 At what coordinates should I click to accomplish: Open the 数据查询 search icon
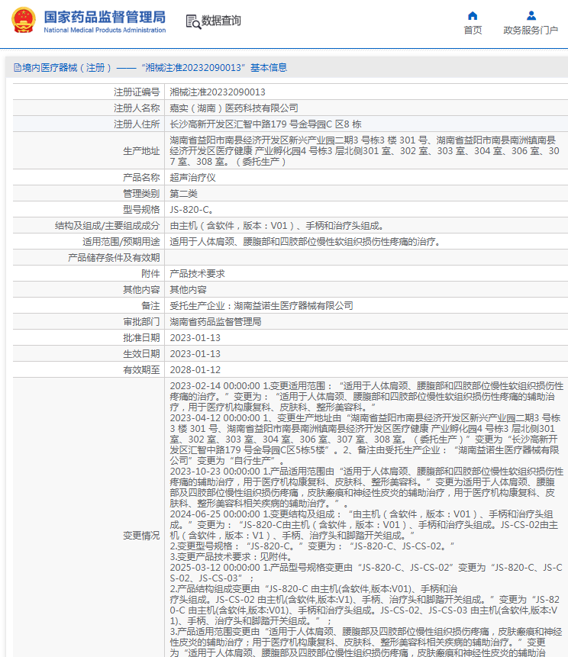193,21
